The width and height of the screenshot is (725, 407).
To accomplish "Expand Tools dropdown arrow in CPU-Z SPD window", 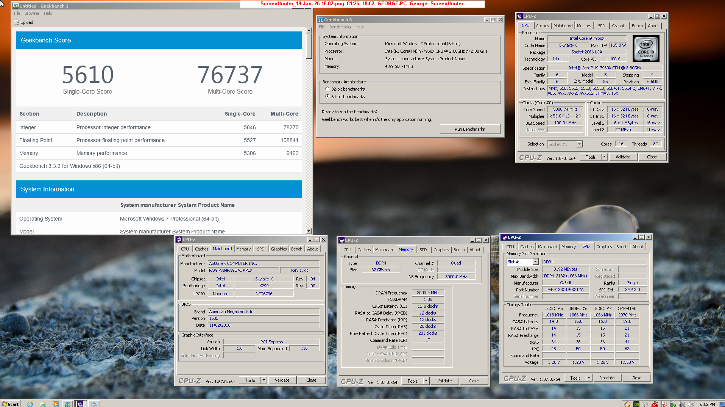I will [x=589, y=378].
